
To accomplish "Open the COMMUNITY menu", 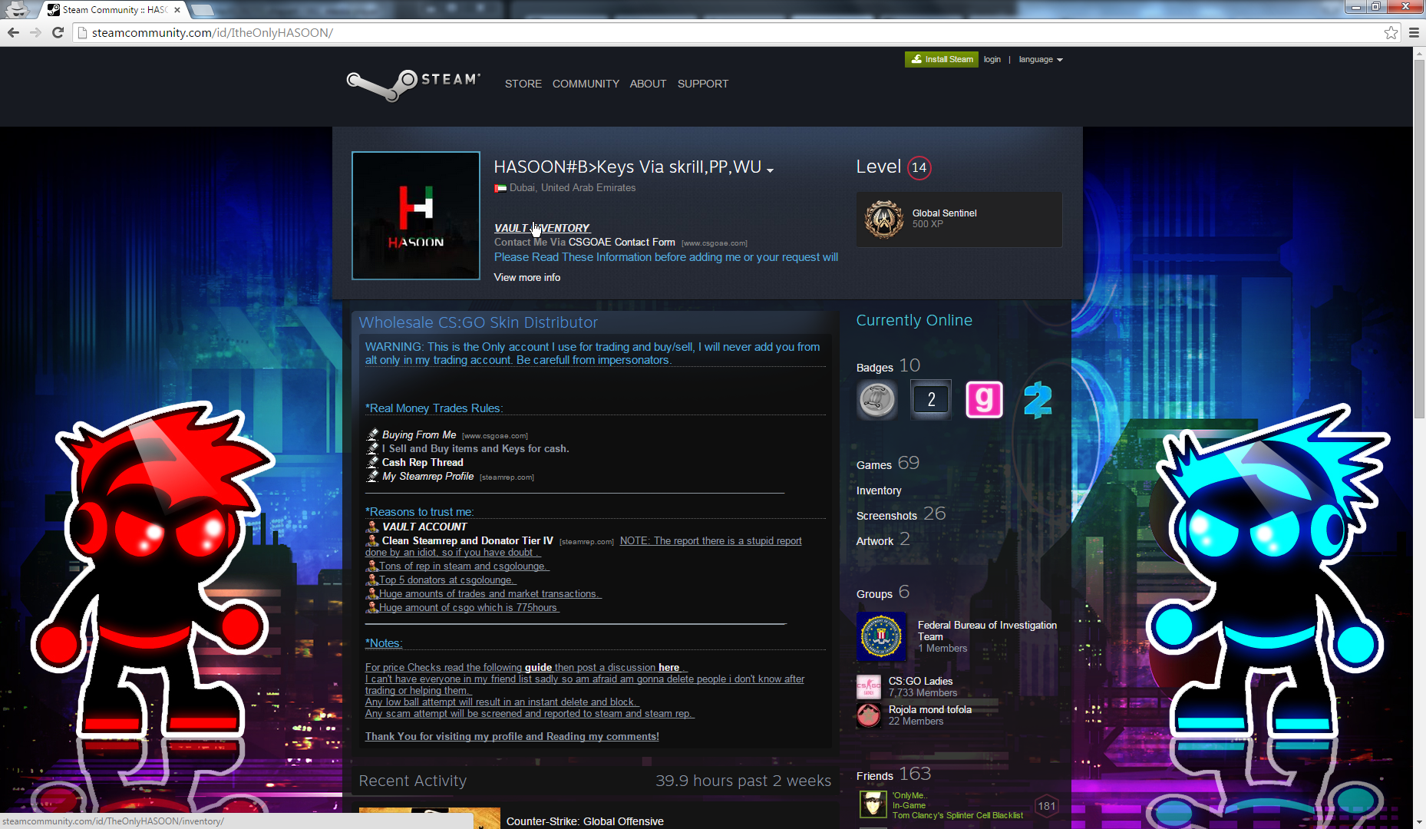I will pyautogui.click(x=586, y=84).
